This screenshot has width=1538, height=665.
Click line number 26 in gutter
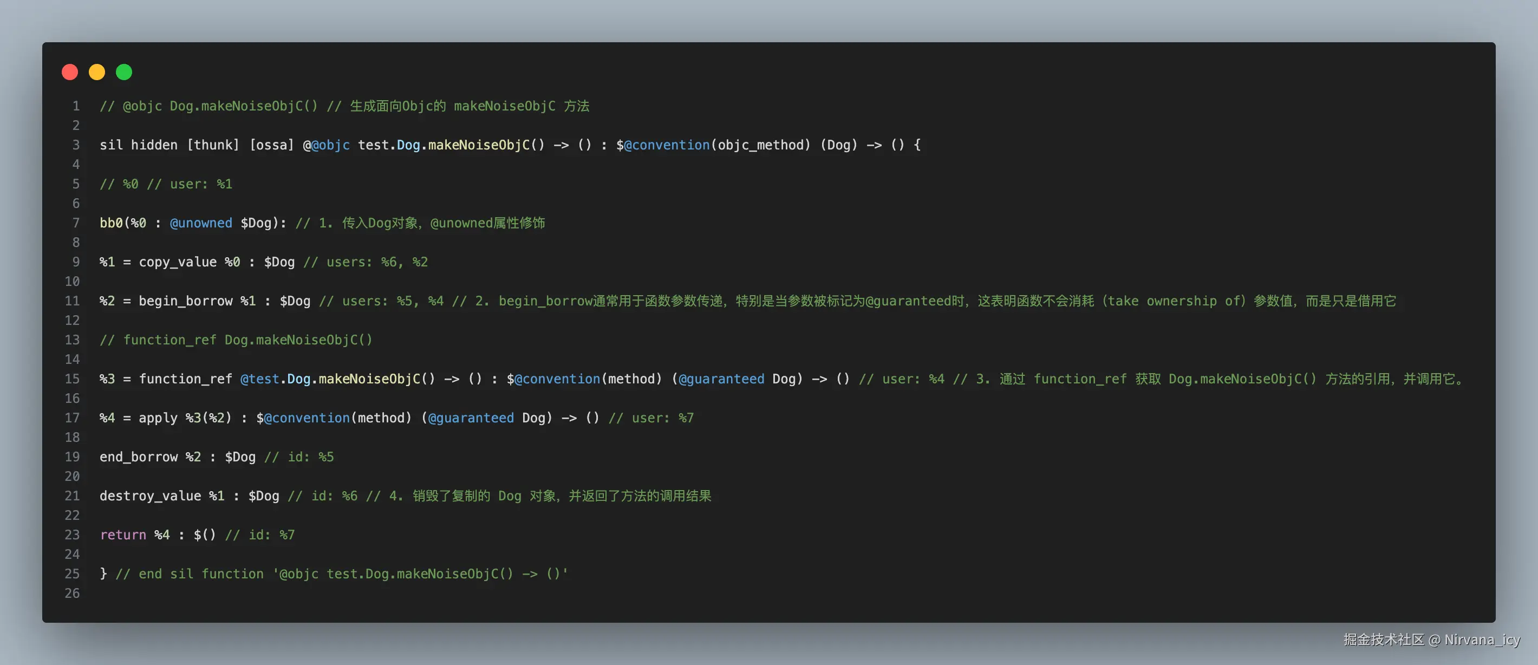[72, 594]
